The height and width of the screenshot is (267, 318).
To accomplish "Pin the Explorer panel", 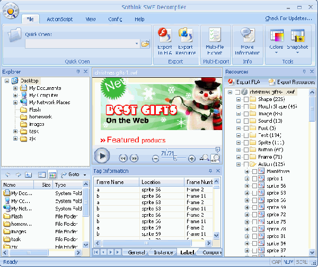I will coord(78,71).
